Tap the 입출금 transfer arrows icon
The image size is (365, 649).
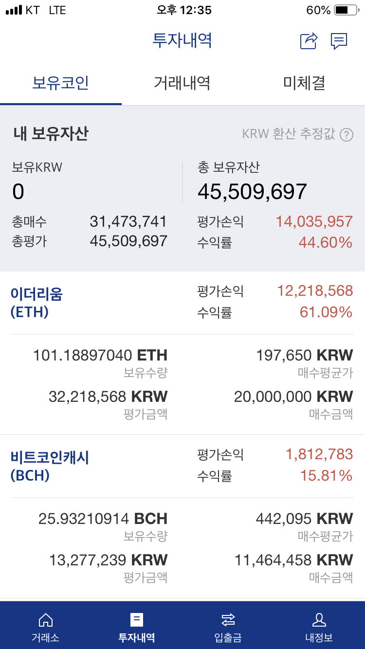228,620
